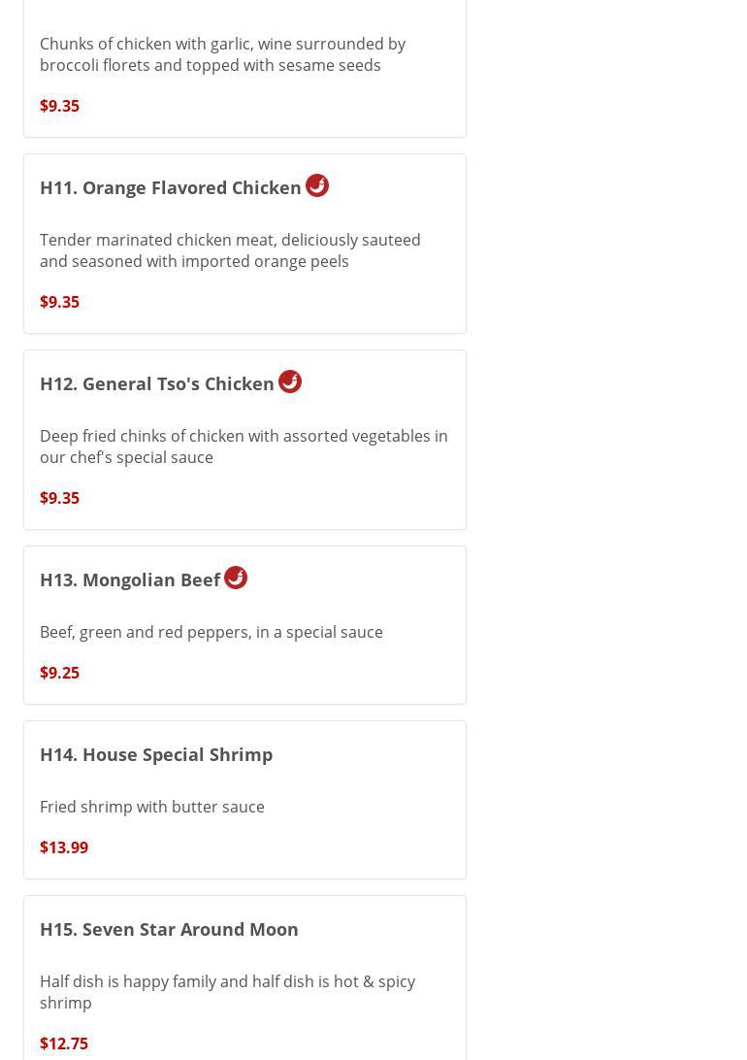
Task: Click the spicy icon next to General Tso's Chicken
Action: pos(290,381)
